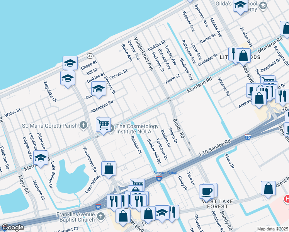
Task: Click the Bunker Hill Rd label
Action: (x=154, y=152)
